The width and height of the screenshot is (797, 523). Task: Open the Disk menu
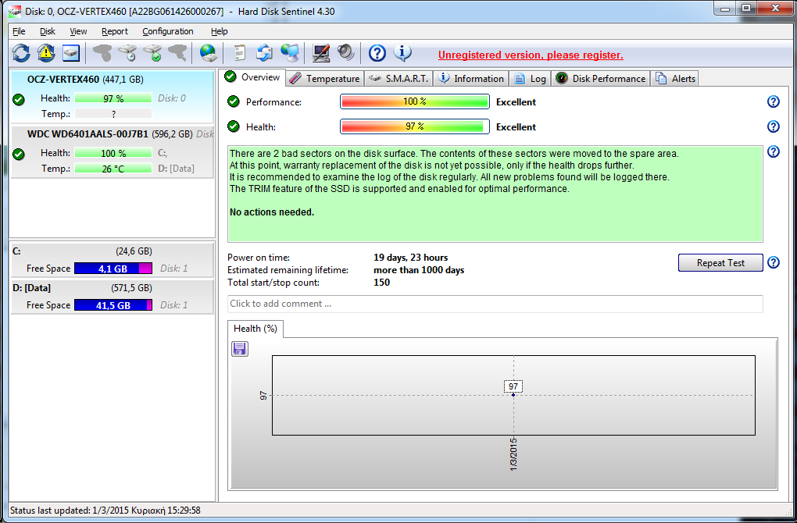click(47, 31)
